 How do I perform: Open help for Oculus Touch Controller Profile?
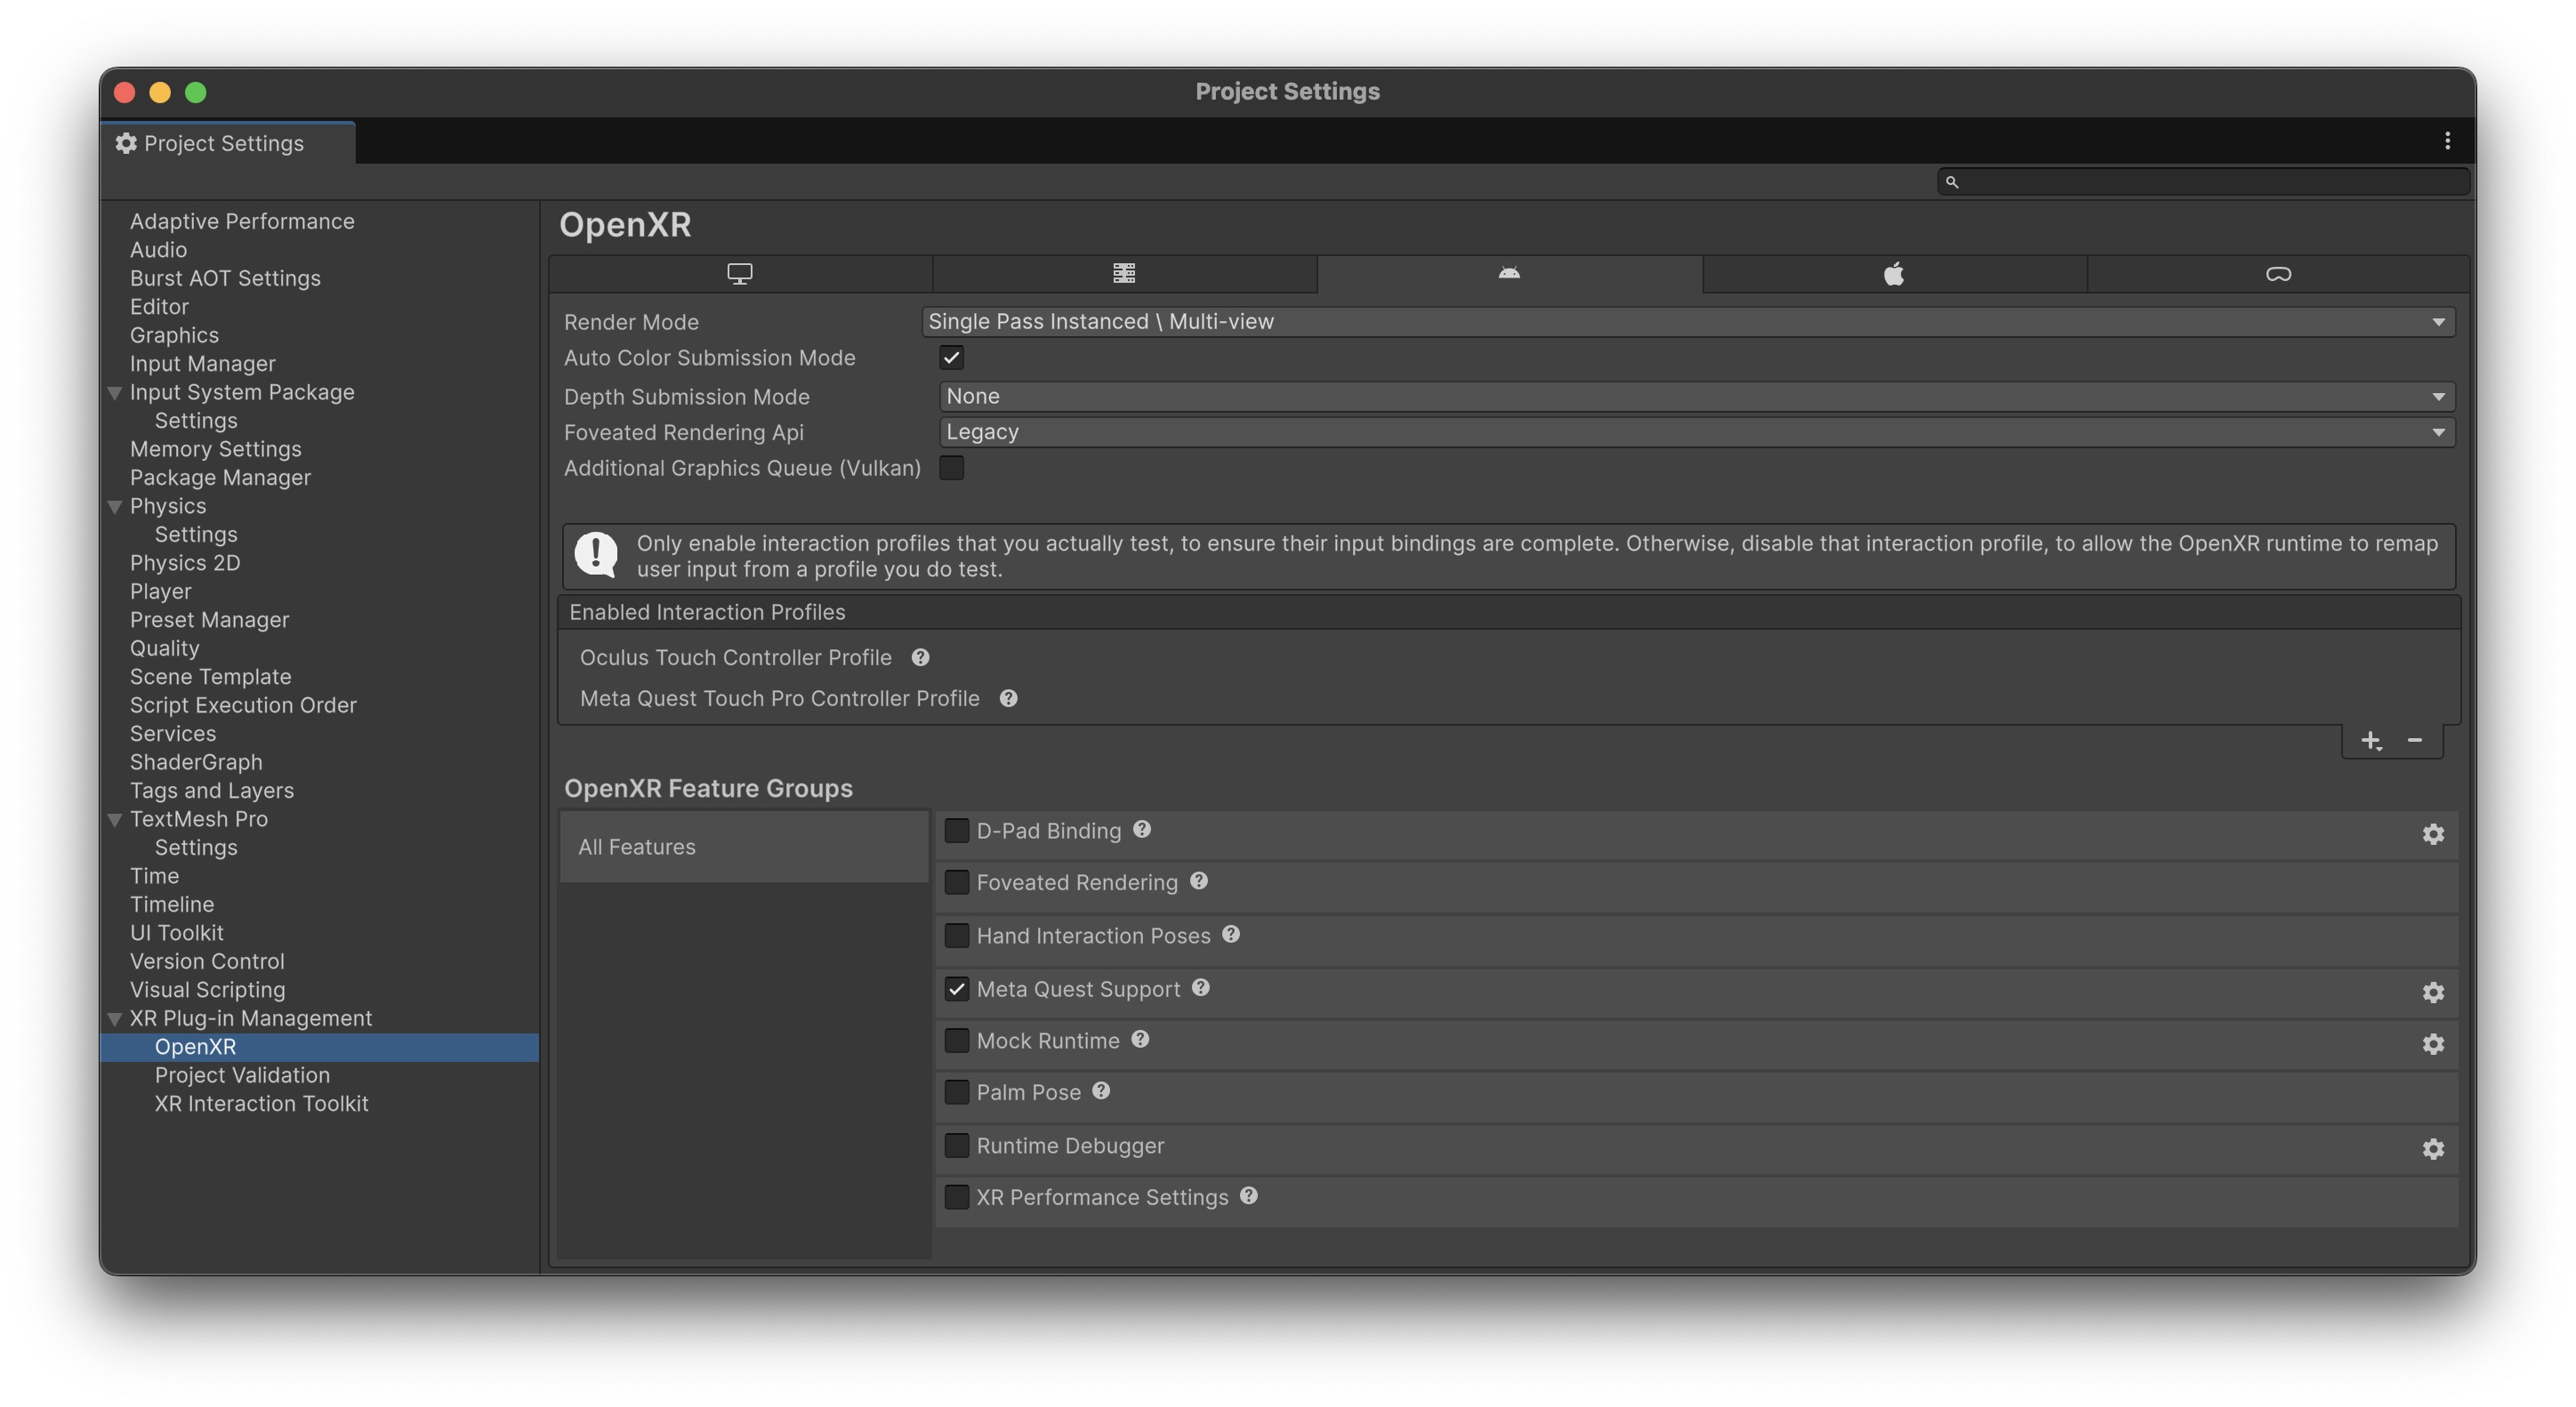pos(920,657)
